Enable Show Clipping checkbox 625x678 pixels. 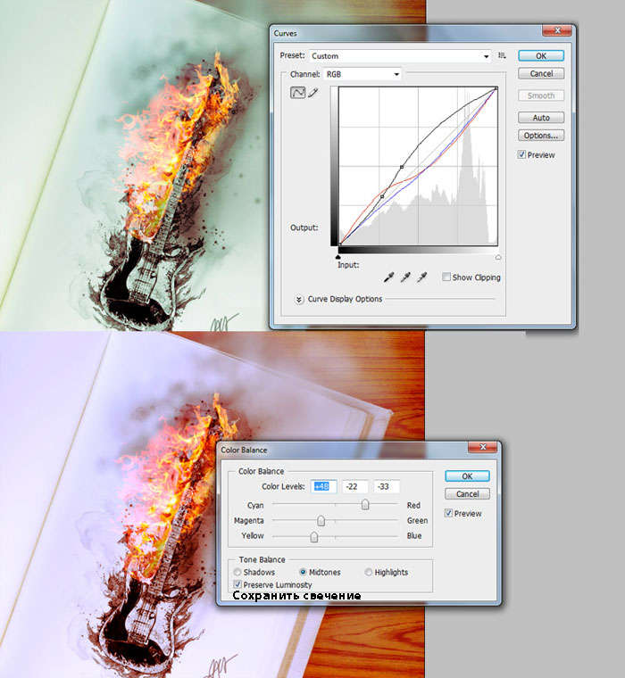446,277
